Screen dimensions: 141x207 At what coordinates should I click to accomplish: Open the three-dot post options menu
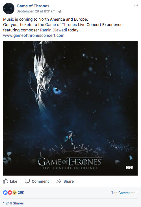point(136,5)
